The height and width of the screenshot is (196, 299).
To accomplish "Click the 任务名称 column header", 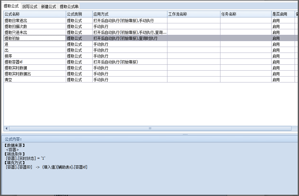I will coord(246,14).
